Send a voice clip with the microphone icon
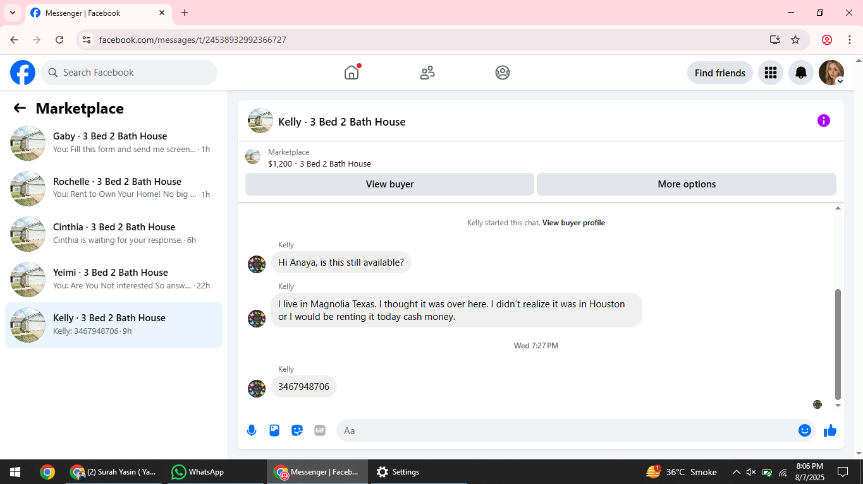The width and height of the screenshot is (863, 484). pyautogui.click(x=252, y=430)
